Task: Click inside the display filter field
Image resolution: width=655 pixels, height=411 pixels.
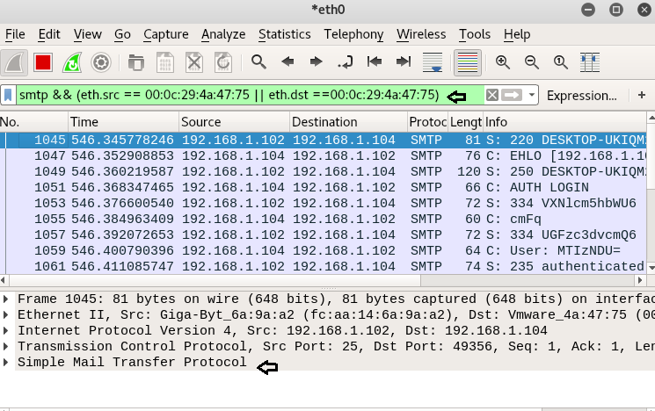Action: 250,95
